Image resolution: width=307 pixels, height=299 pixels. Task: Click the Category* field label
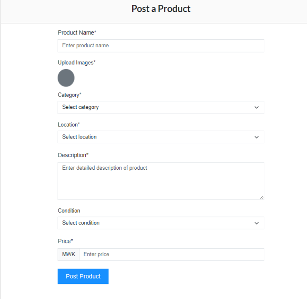[69, 95]
